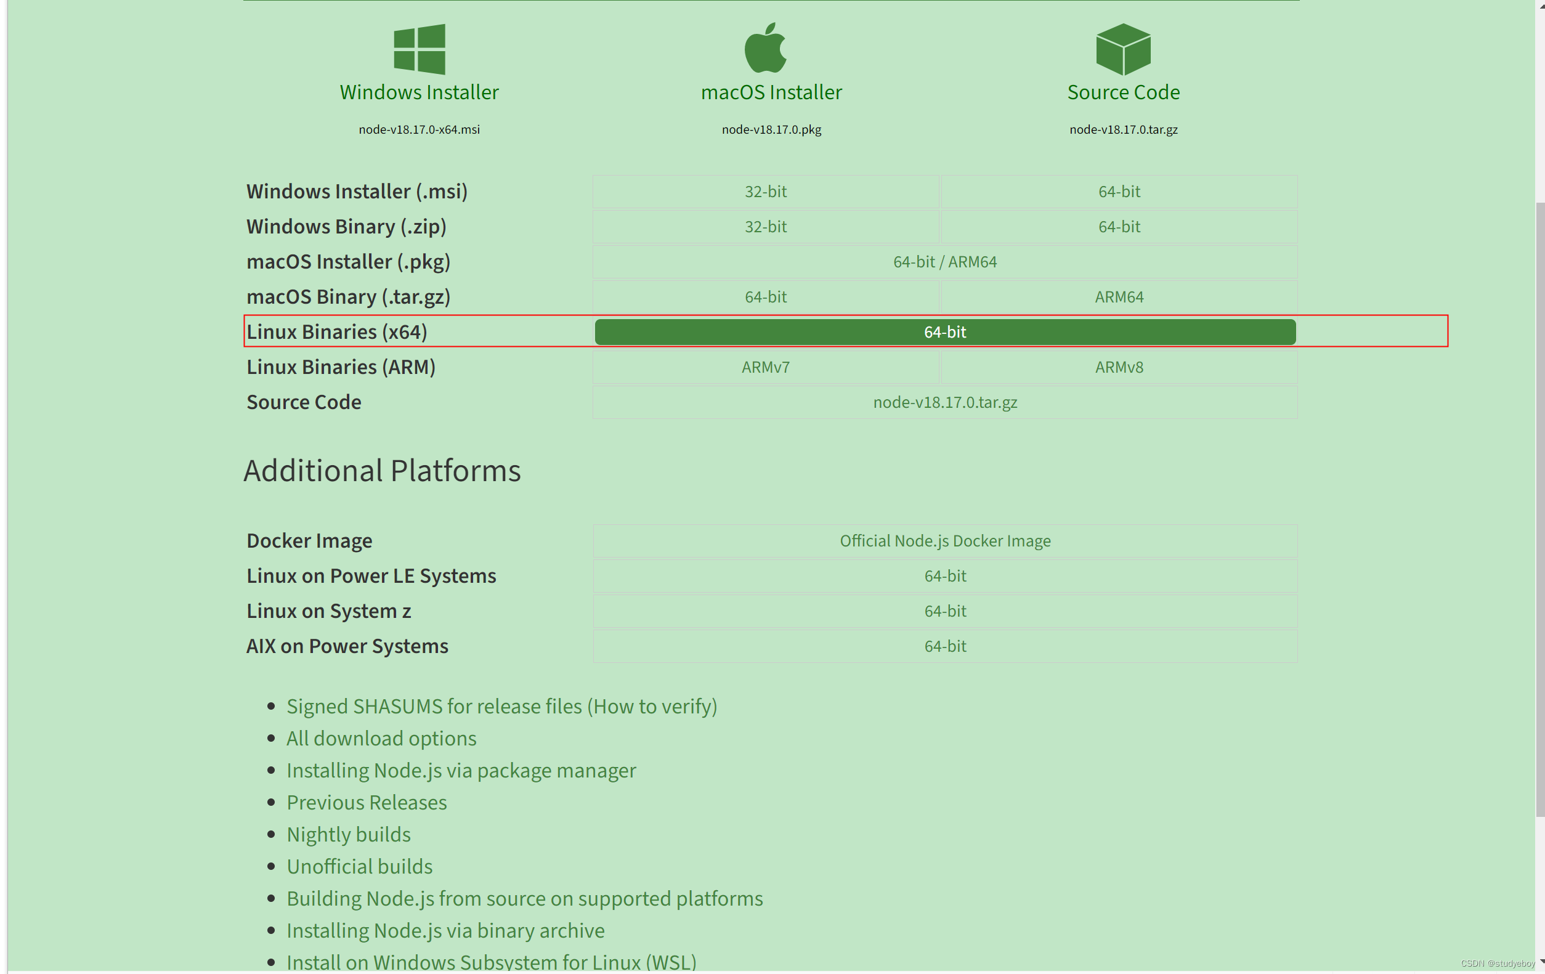Click the Source Code table row label
The height and width of the screenshot is (974, 1545).
[x=304, y=402]
